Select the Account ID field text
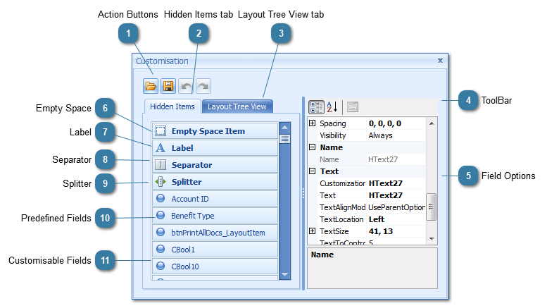Image resolution: width=547 pixels, height=306 pixels. [x=190, y=199]
